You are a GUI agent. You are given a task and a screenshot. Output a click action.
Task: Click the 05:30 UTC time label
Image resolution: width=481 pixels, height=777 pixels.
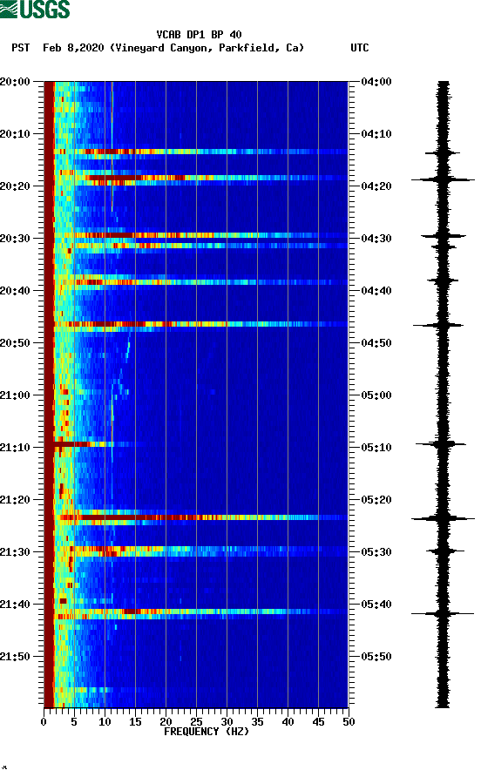(376, 552)
